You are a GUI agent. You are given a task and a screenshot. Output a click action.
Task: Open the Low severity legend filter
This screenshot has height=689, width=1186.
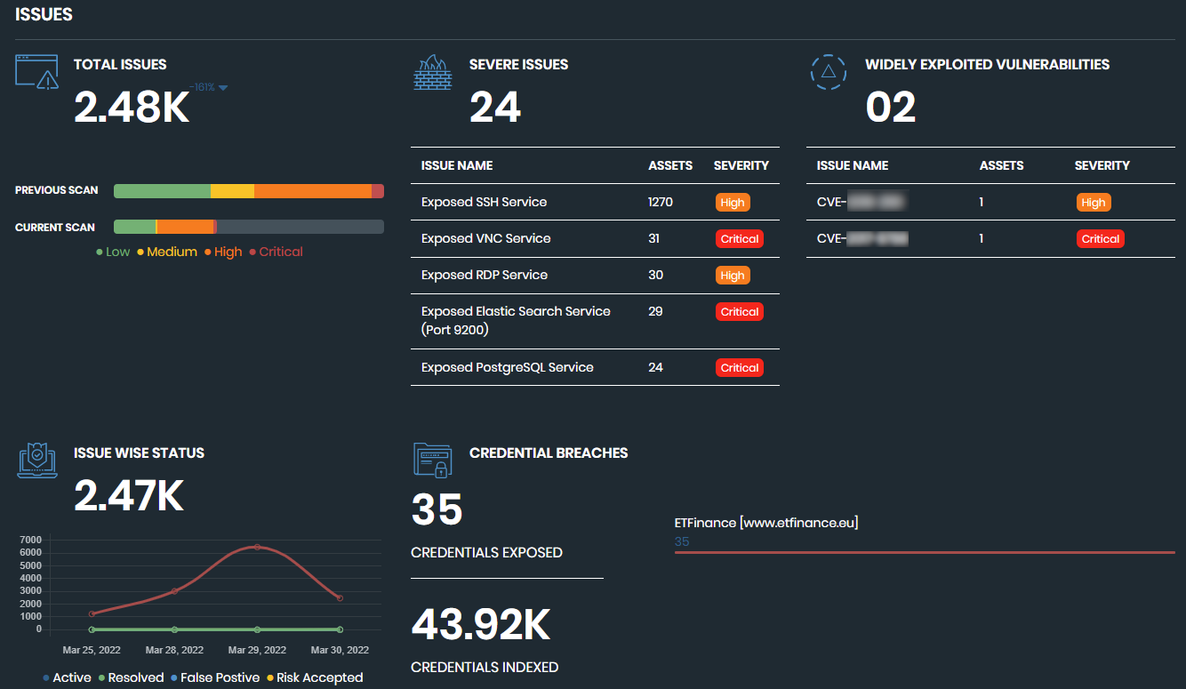pyautogui.click(x=113, y=252)
